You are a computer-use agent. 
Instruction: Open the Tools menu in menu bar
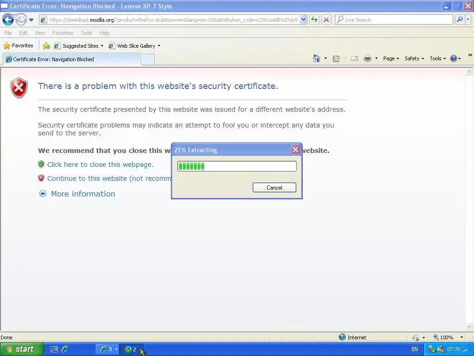87,33
